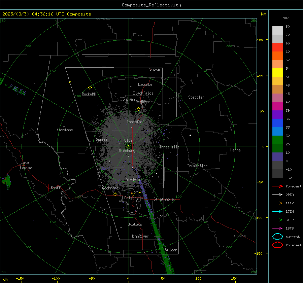Click the Okotoks city label

135,224
